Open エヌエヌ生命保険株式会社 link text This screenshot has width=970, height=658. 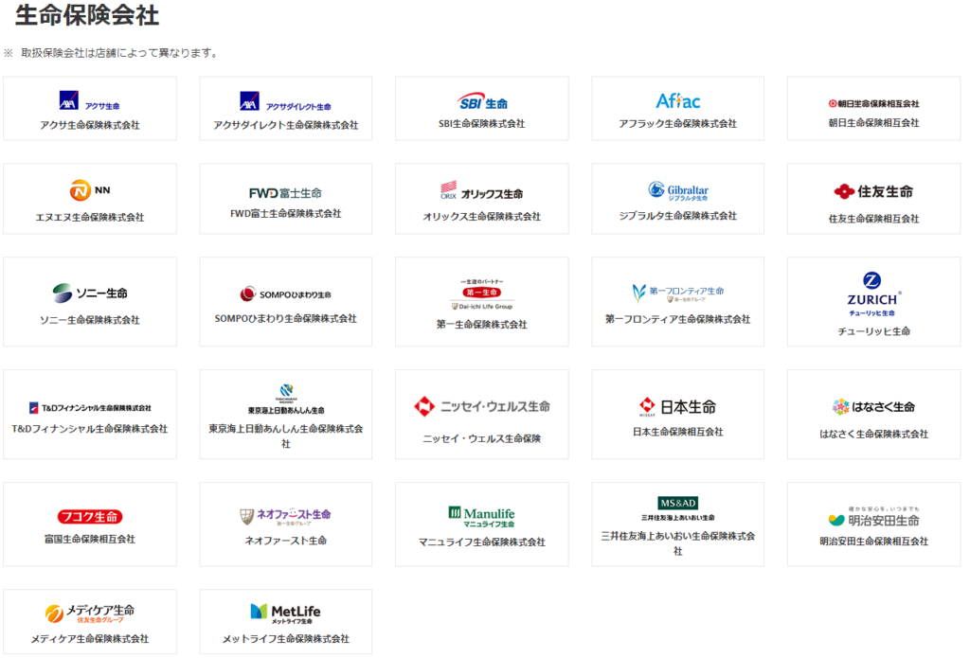point(90,217)
